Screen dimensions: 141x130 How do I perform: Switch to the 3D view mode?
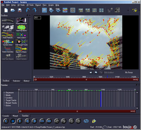pyautogui.click(x=51, y=10)
